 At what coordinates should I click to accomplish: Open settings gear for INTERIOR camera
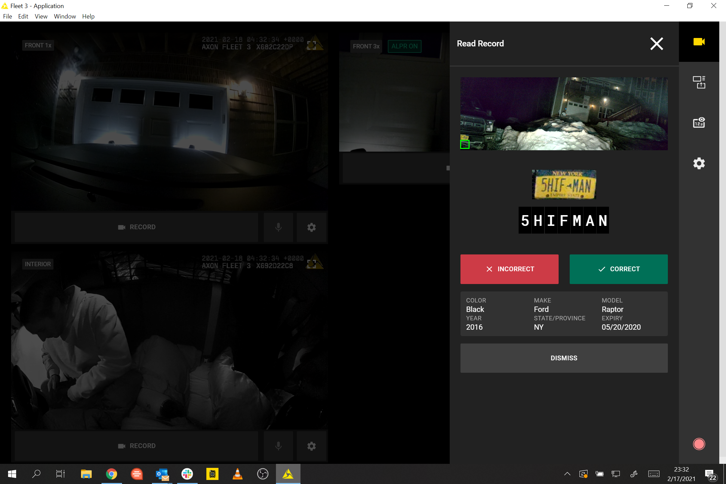point(312,446)
